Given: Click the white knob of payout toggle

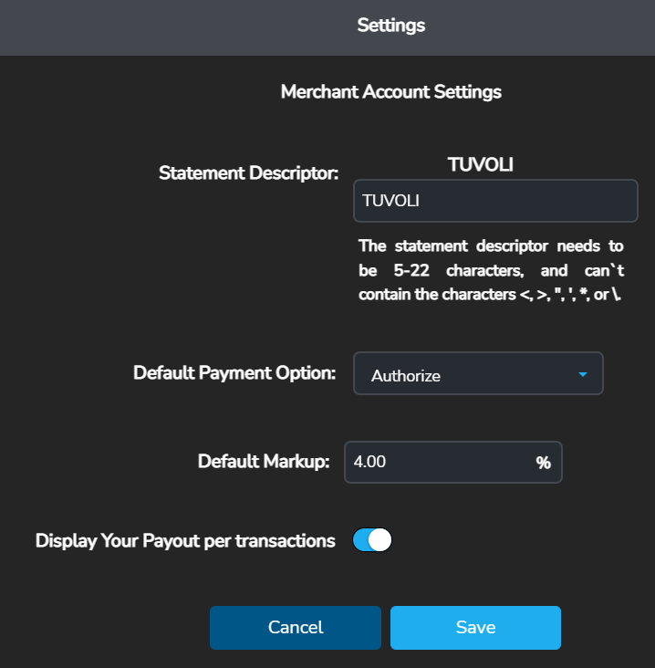Looking at the screenshot, I should click(380, 540).
